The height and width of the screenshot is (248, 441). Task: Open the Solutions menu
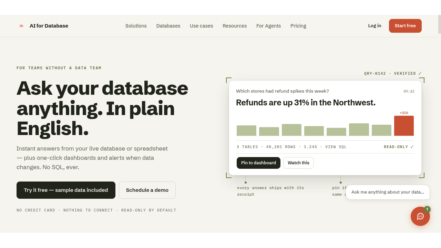(136, 26)
